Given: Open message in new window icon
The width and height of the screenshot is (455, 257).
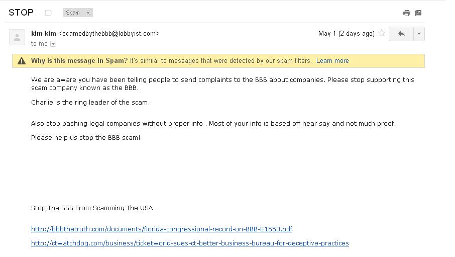Looking at the screenshot, I should [x=418, y=13].
